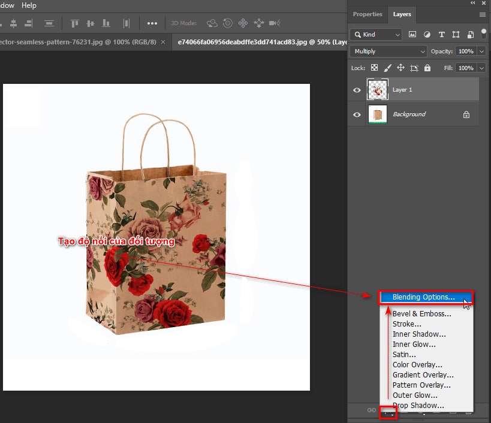Hide Layer 1 using its eye icon

point(357,89)
